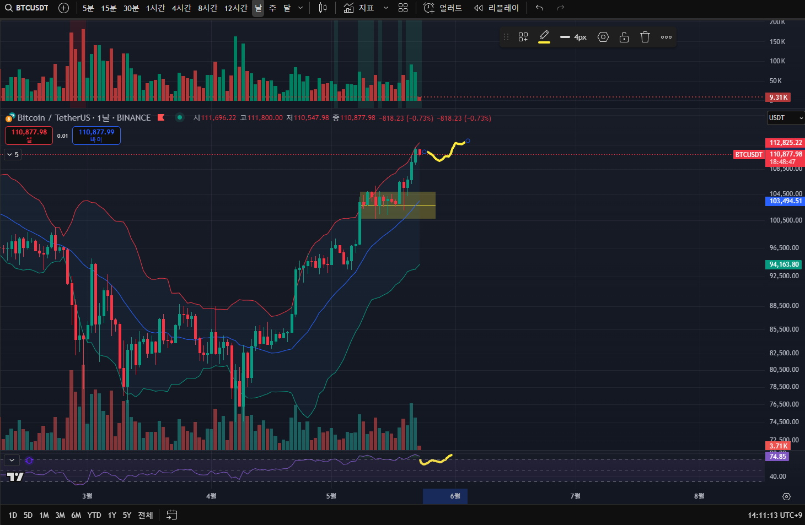Select the yellow drawn price projection line
Image resolution: width=805 pixels, height=525 pixels.
point(447,150)
